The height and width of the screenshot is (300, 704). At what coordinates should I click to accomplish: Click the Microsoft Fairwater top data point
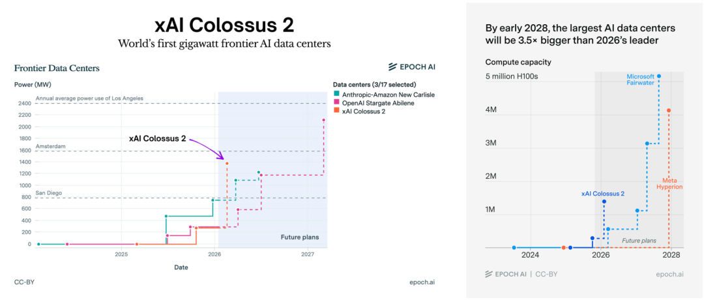659,76
